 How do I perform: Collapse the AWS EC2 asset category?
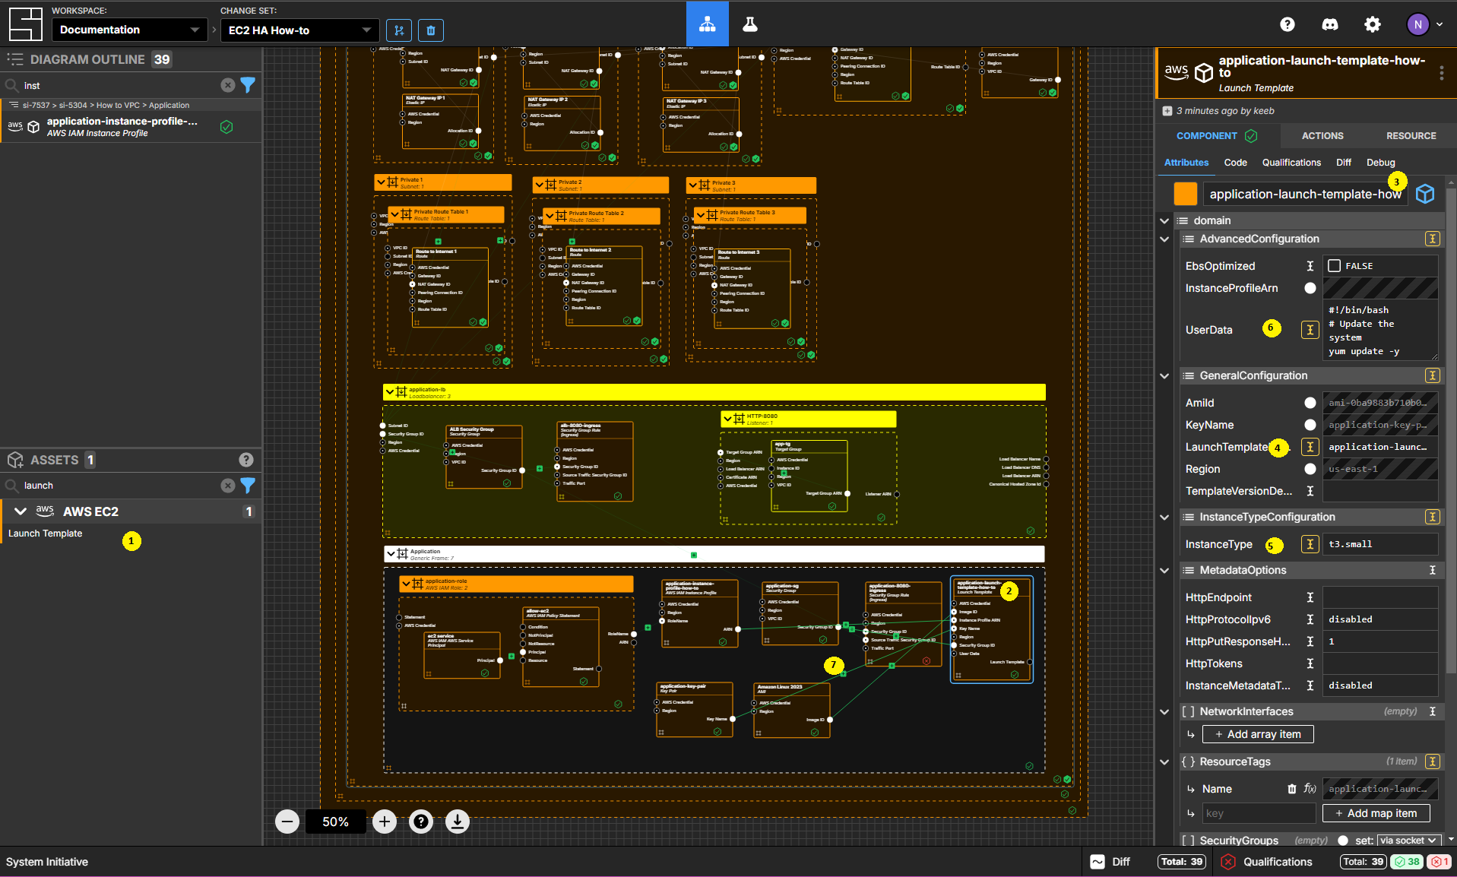click(x=21, y=511)
